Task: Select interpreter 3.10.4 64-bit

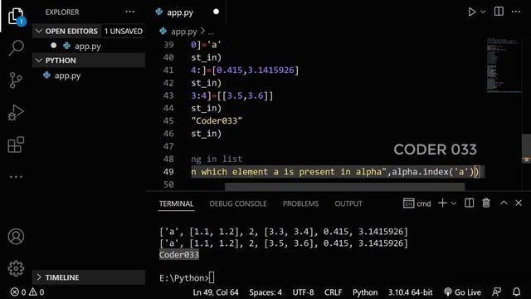Action: pyautogui.click(x=410, y=292)
